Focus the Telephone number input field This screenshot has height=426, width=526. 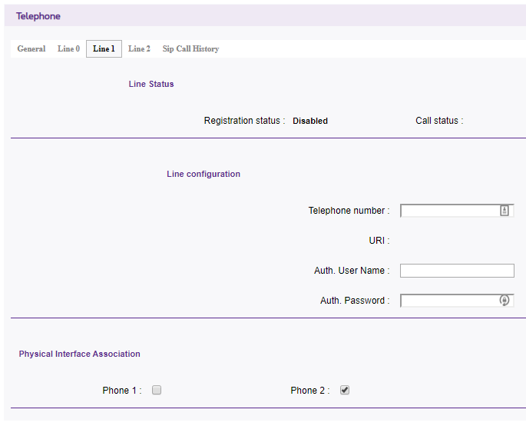point(449,211)
